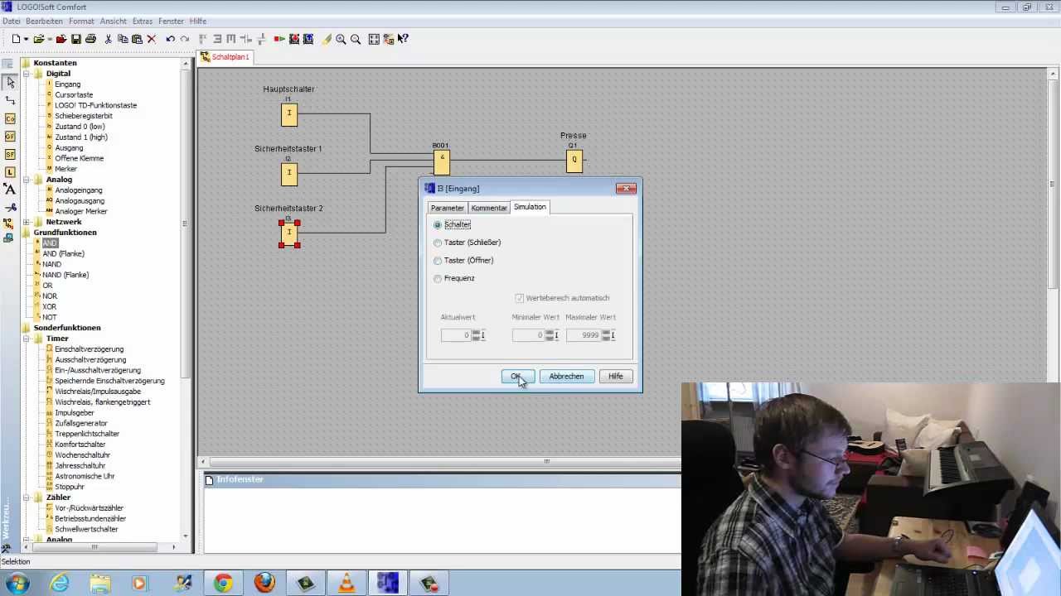Select the Connect wiring tool

(x=10, y=100)
